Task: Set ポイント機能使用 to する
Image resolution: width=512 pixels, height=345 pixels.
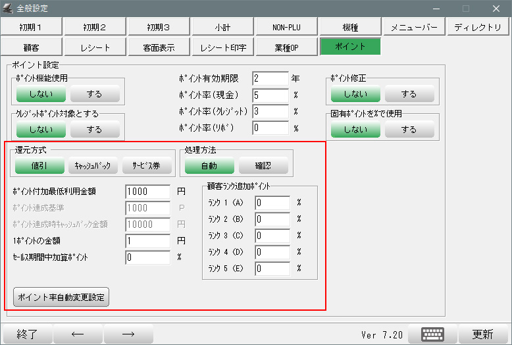Action: pos(95,94)
